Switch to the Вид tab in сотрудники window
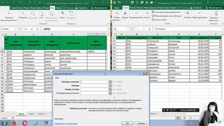Screen dimensions: 224x126 (52, 8)
